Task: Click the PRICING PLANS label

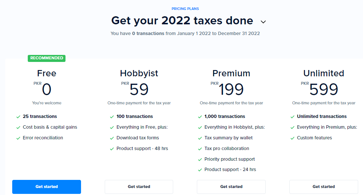Action: (185, 9)
